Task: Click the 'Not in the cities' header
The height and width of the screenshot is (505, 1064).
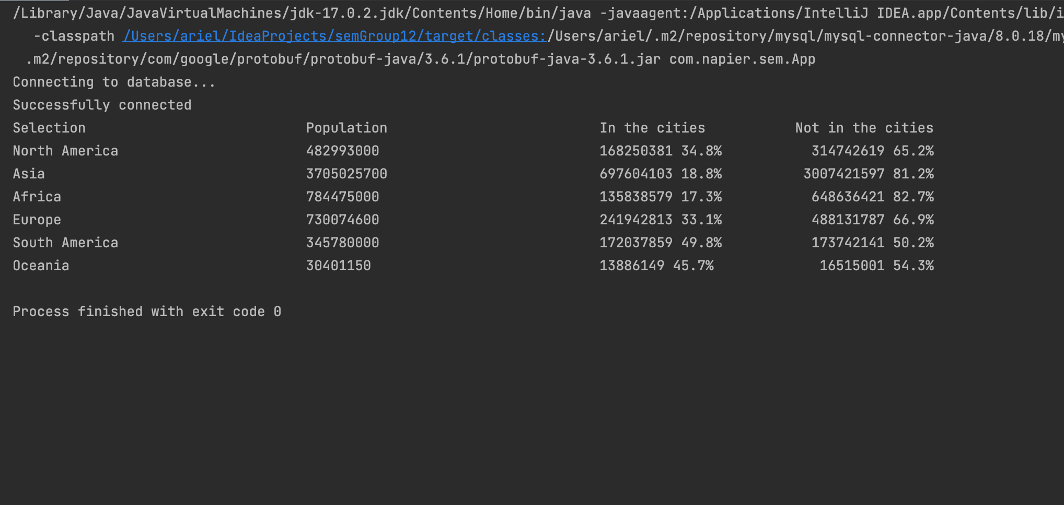Action: (864, 128)
